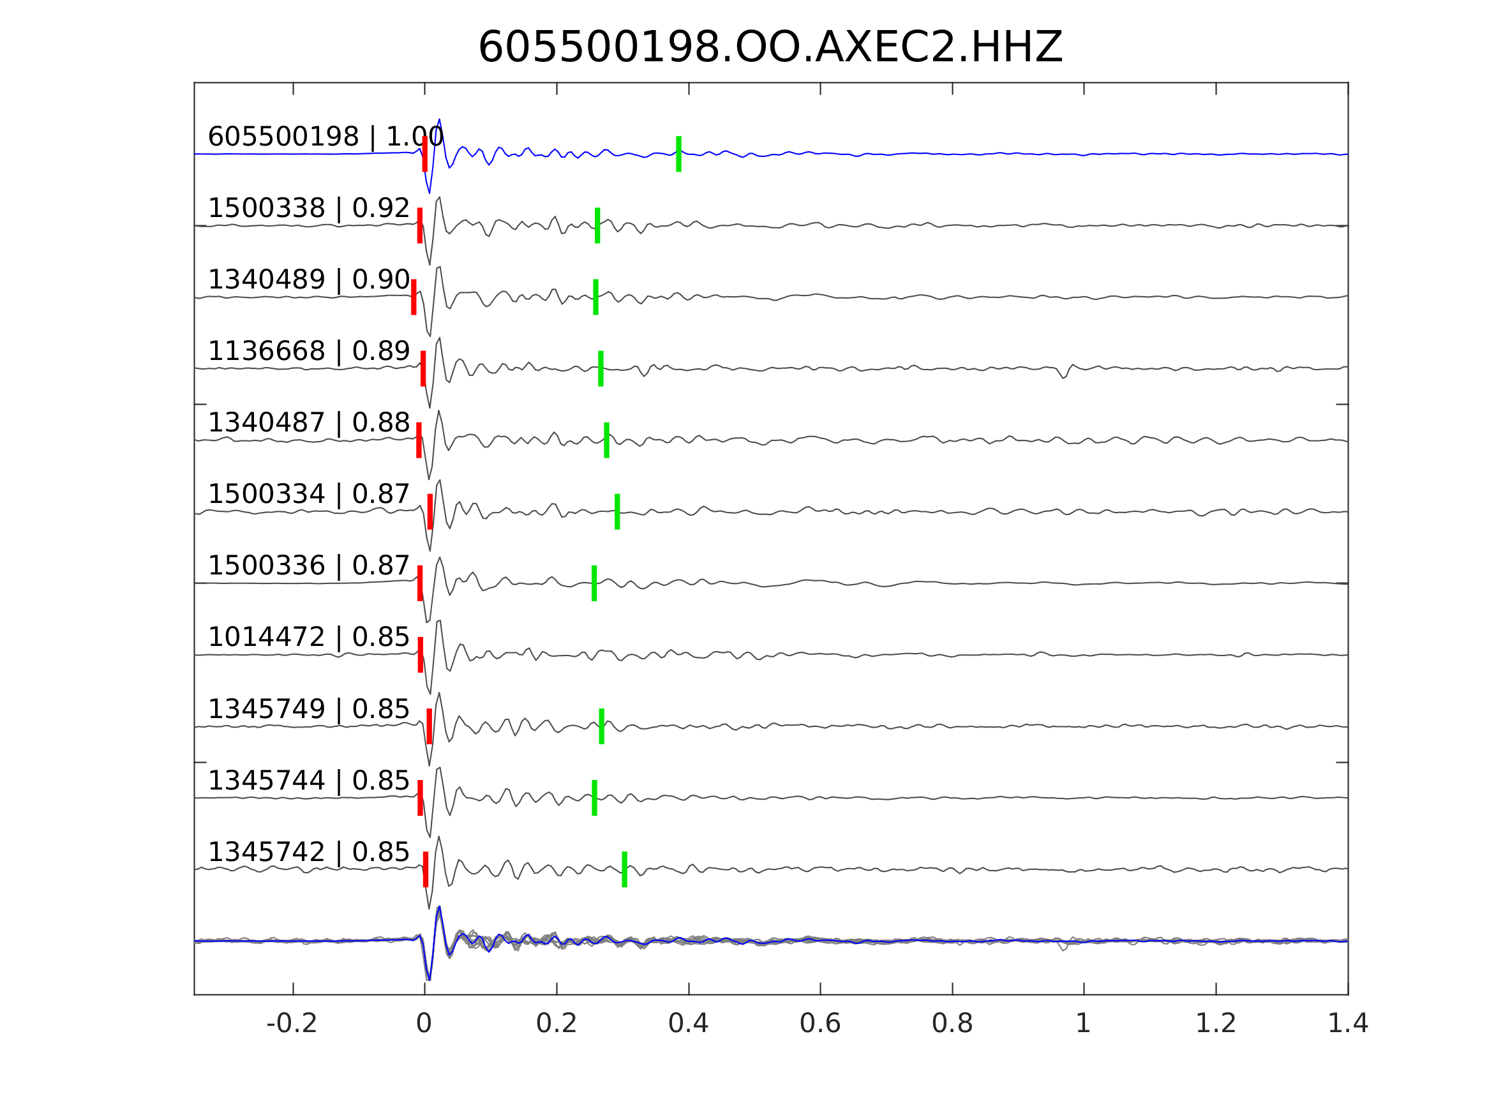Click the green marker on trace 1500334
This screenshot has height=1117, width=1489.
click(617, 512)
